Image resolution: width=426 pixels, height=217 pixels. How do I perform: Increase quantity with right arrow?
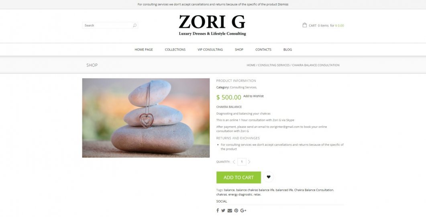pyautogui.click(x=249, y=162)
